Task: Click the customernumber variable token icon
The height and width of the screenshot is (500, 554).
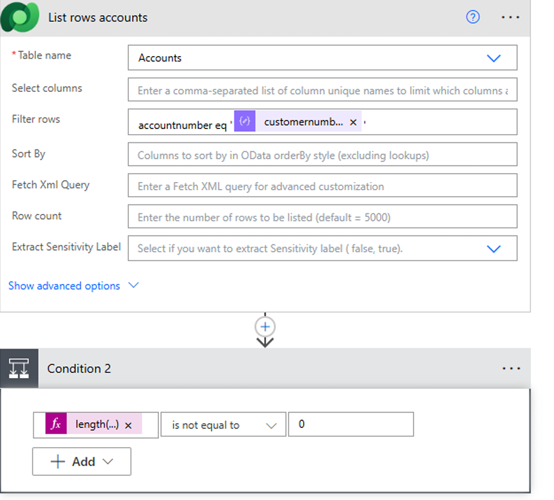Action: click(x=244, y=121)
